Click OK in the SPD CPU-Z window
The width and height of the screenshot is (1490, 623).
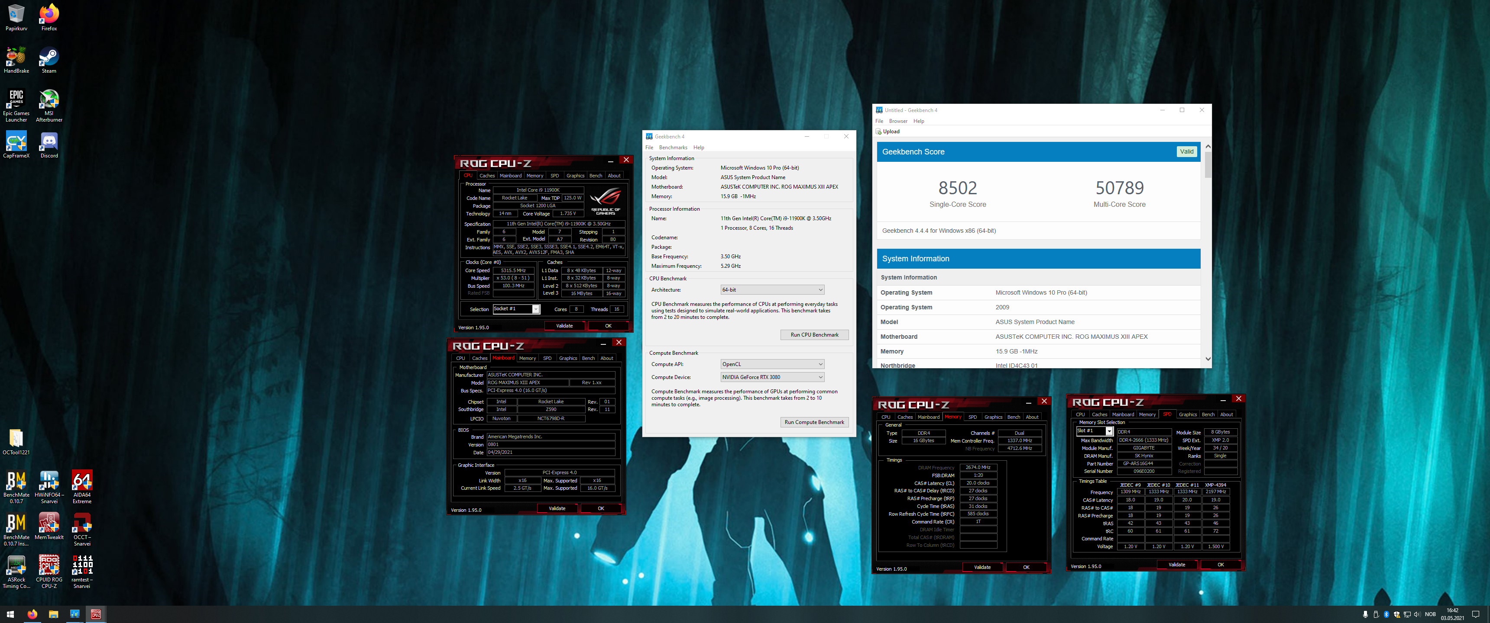[x=1221, y=565]
